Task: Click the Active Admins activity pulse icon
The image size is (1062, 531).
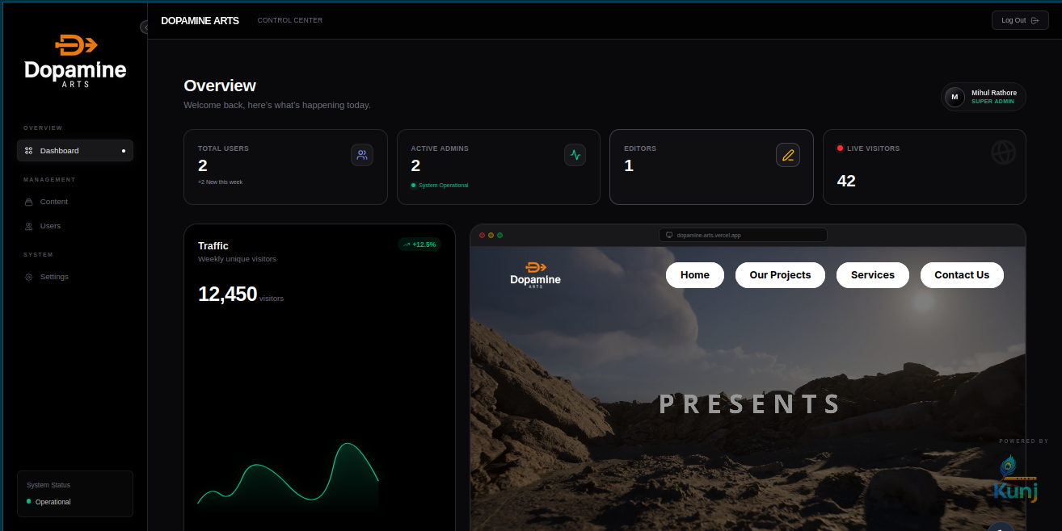Action: click(575, 155)
